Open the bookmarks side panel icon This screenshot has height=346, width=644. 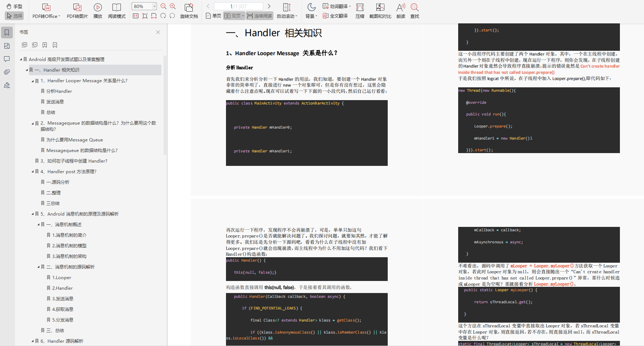[x=7, y=33]
